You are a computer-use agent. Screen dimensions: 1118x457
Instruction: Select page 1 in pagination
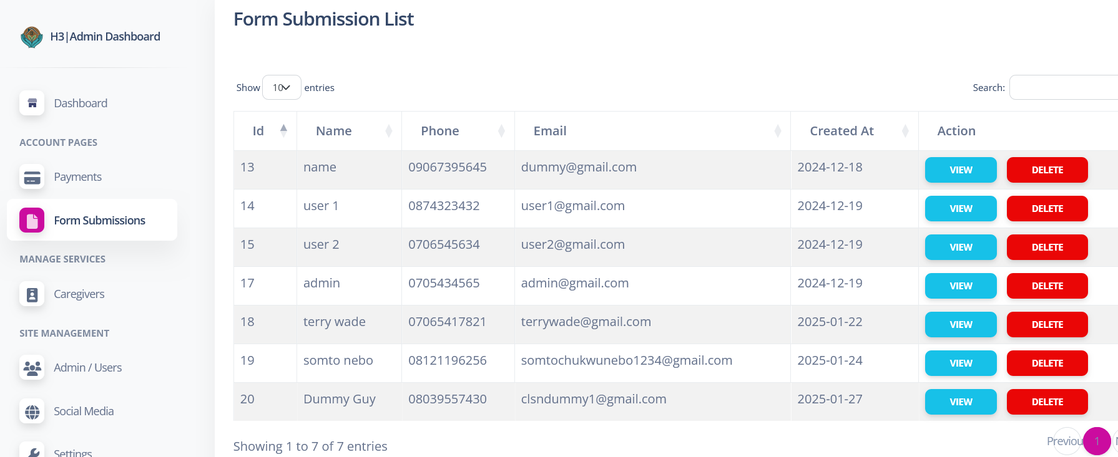pyautogui.click(x=1096, y=441)
